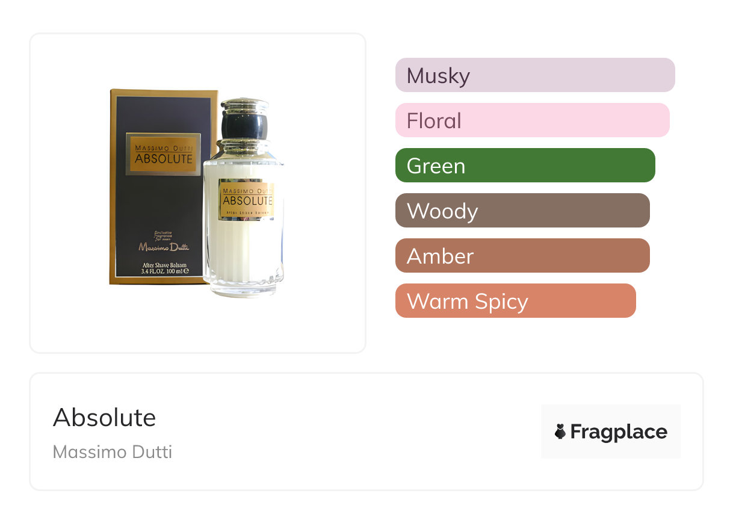733x520 pixels.
Task: Click the Amber accord bar
Action: [x=522, y=256]
